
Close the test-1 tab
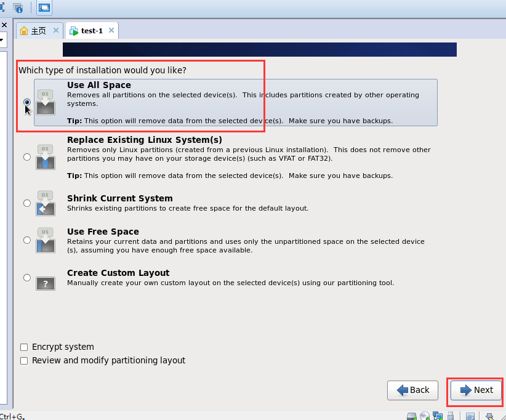click(111, 30)
